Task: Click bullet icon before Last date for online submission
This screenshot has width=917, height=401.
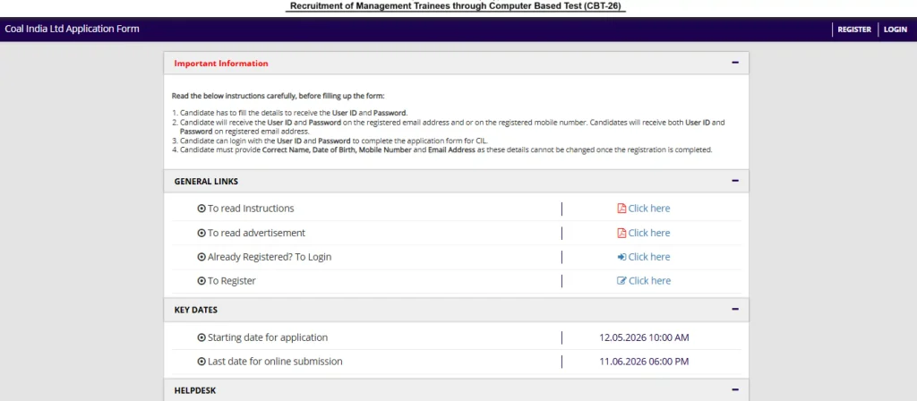Action: point(201,362)
